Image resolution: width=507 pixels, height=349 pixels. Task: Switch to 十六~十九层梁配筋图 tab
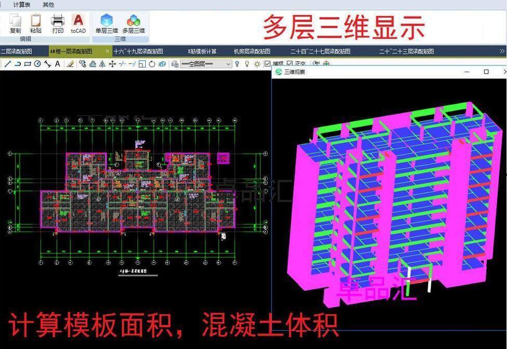coord(138,51)
